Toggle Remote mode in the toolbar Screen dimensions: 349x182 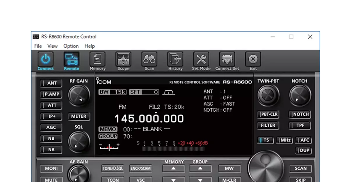click(x=72, y=59)
